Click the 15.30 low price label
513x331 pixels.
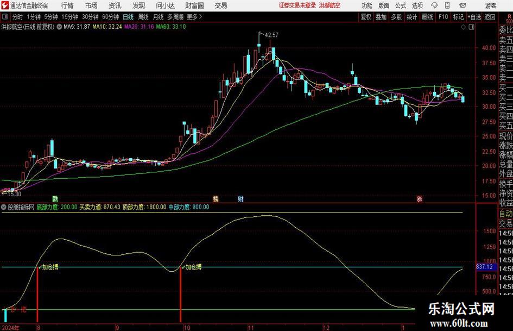14,194
